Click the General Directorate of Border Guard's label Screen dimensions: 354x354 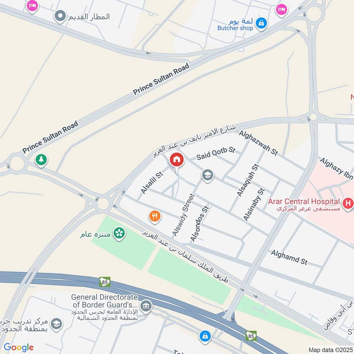pyautogui.click(x=104, y=301)
